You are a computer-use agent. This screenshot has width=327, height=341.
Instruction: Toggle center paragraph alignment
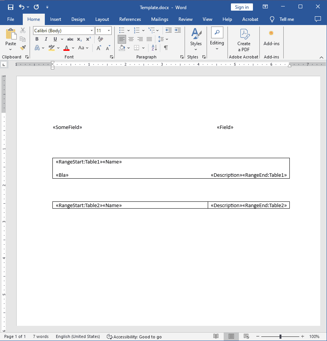coord(131,39)
